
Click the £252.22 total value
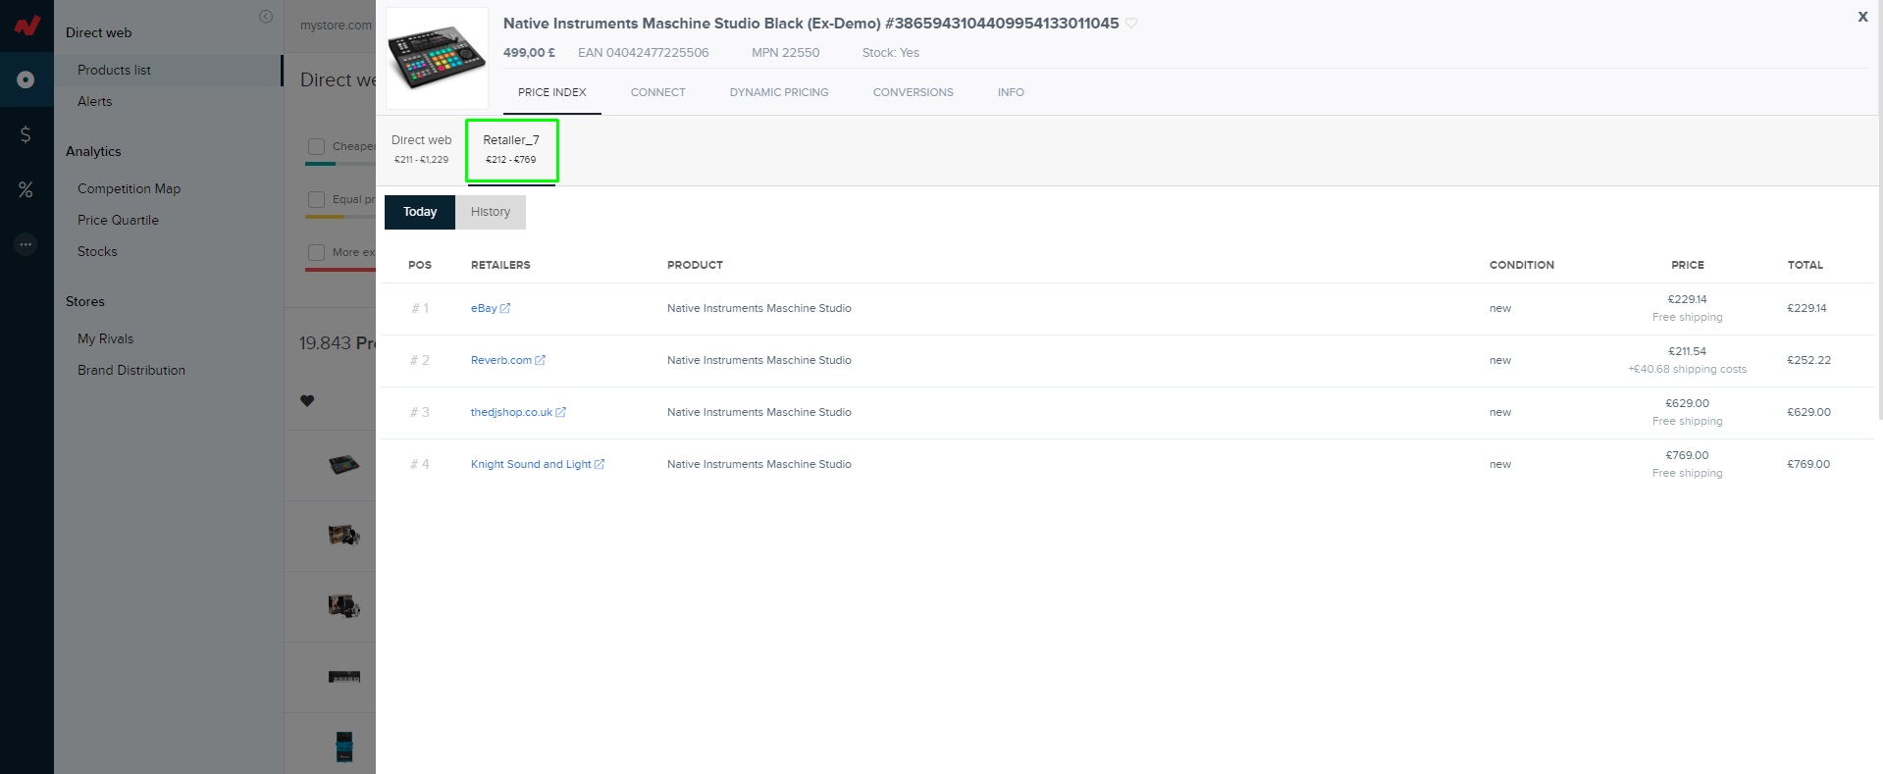[1809, 360]
